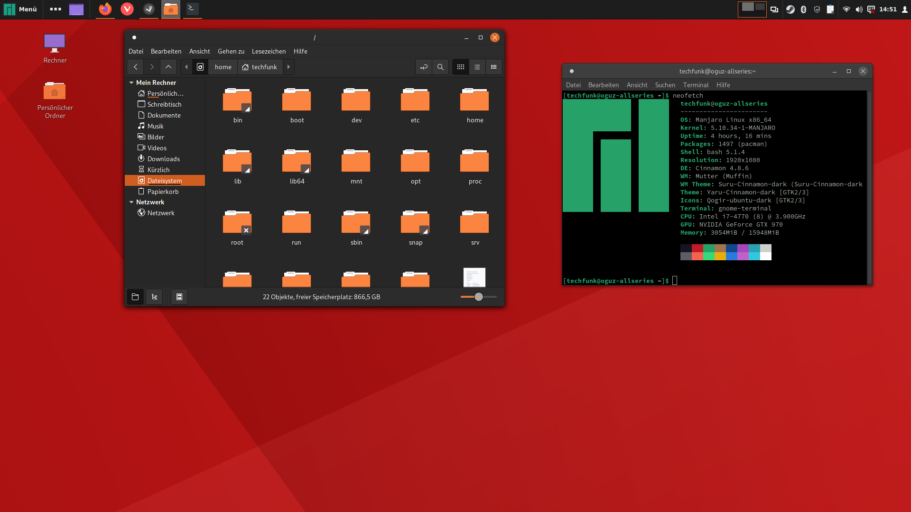The image size is (911, 512).
Task: Select the locked root folder icon
Action: click(x=237, y=222)
